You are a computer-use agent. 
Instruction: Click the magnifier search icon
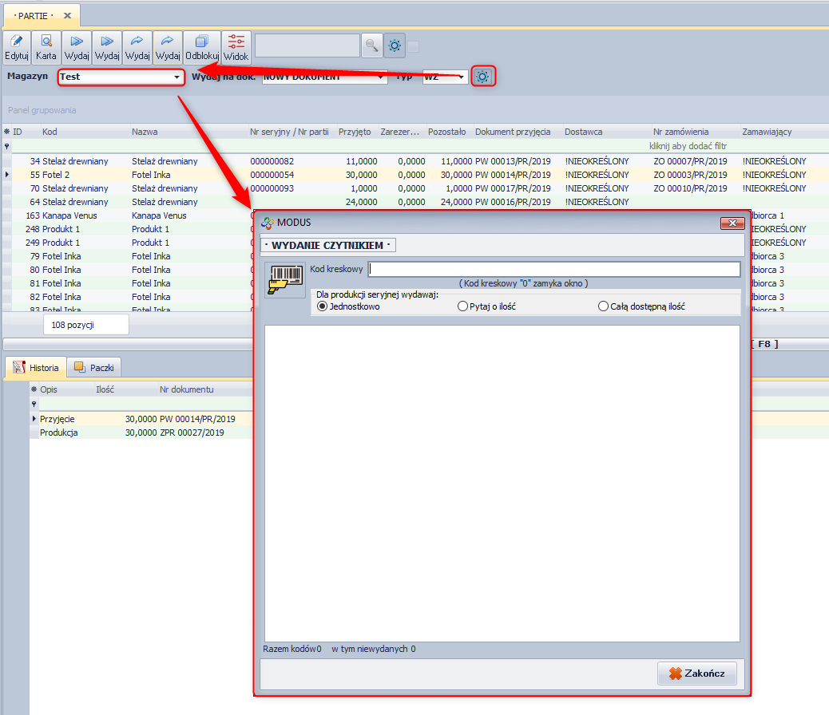click(x=371, y=45)
